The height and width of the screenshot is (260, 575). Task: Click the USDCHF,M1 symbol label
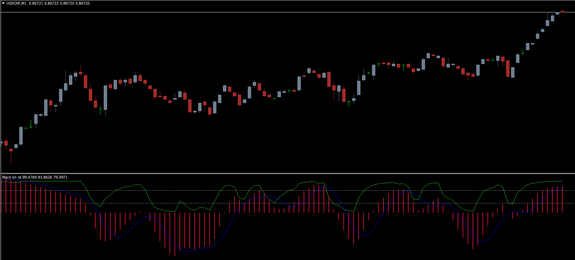point(16,3)
